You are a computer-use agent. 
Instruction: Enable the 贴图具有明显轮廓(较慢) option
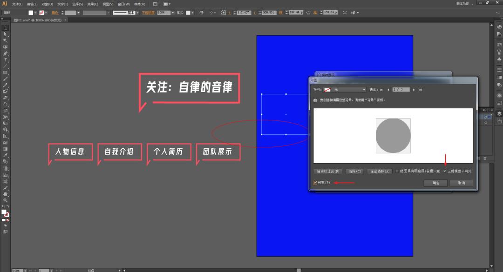398,171
